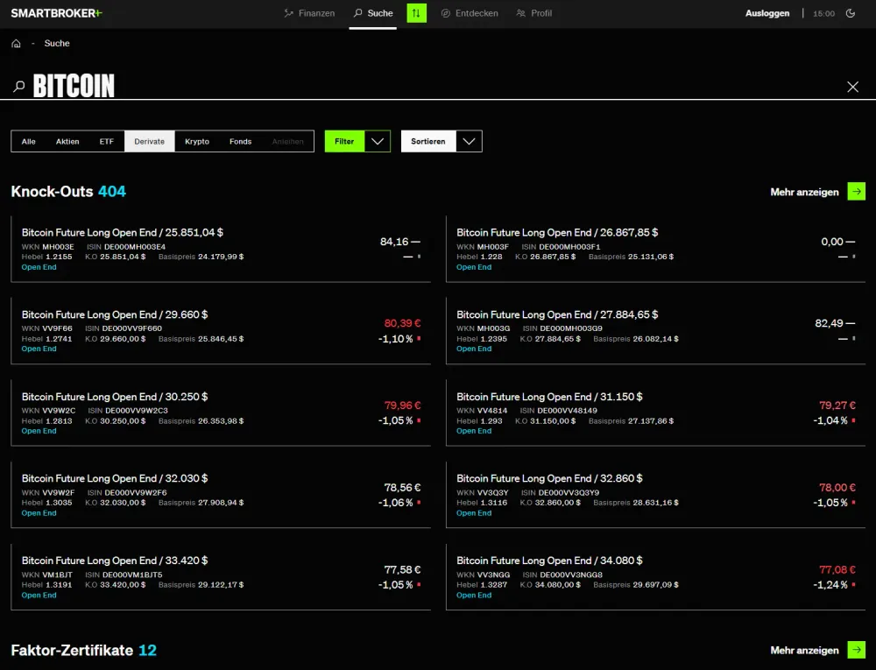This screenshot has height=670, width=876.
Task: Click the magnifier icon beside BITCOIN
Action: (x=19, y=87)
